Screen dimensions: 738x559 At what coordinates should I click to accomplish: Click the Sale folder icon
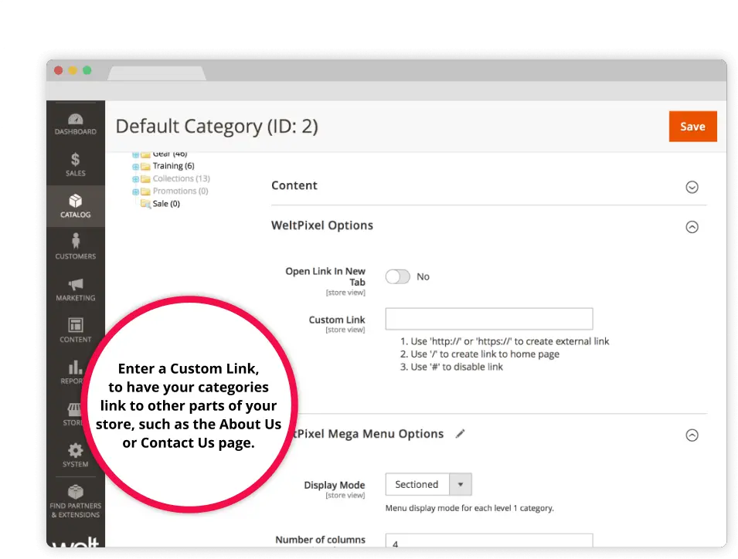coord(145,204)
